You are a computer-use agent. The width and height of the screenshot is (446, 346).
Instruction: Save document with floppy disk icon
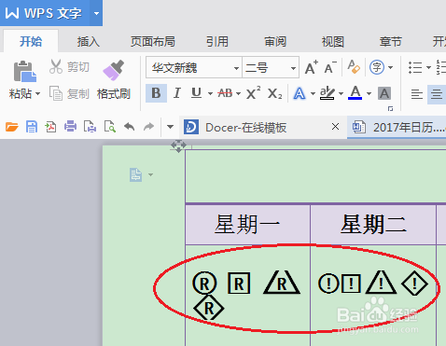[32, 127]
